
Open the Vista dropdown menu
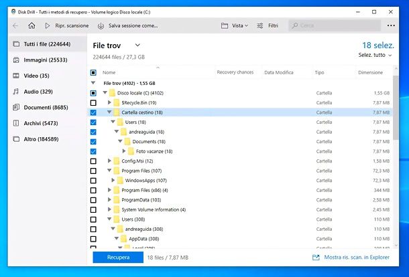(235, 25)
